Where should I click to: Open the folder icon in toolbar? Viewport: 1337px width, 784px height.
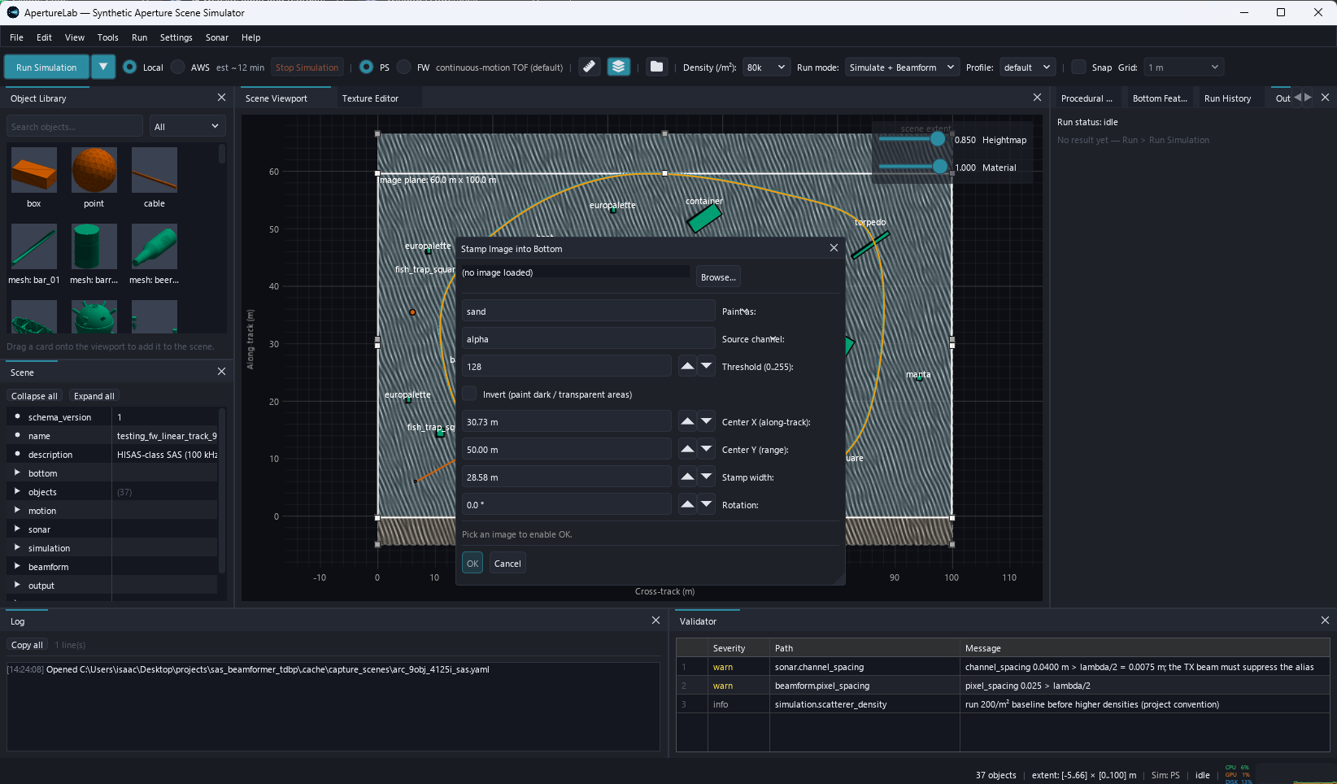coord(656,67)
